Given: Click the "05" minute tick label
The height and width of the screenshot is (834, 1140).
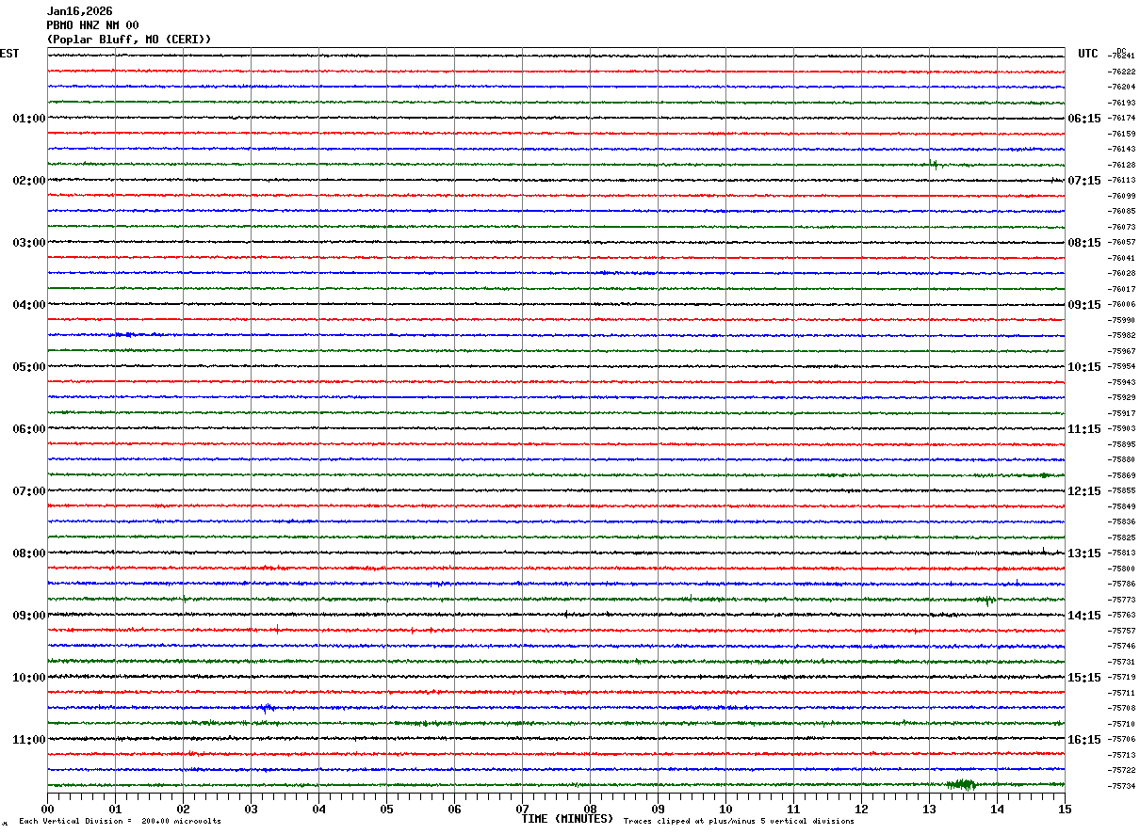Looking at the screenshot, I should (x=386, y=809).
